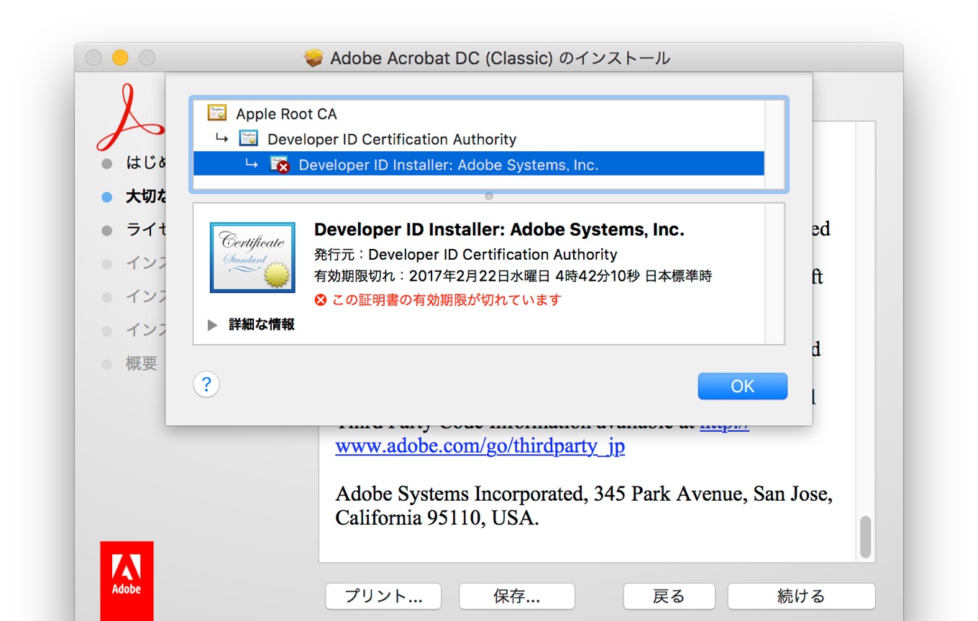
Task: Open the www.adobe.com/go/thirdparty_jp link
Action: (480, 446)
